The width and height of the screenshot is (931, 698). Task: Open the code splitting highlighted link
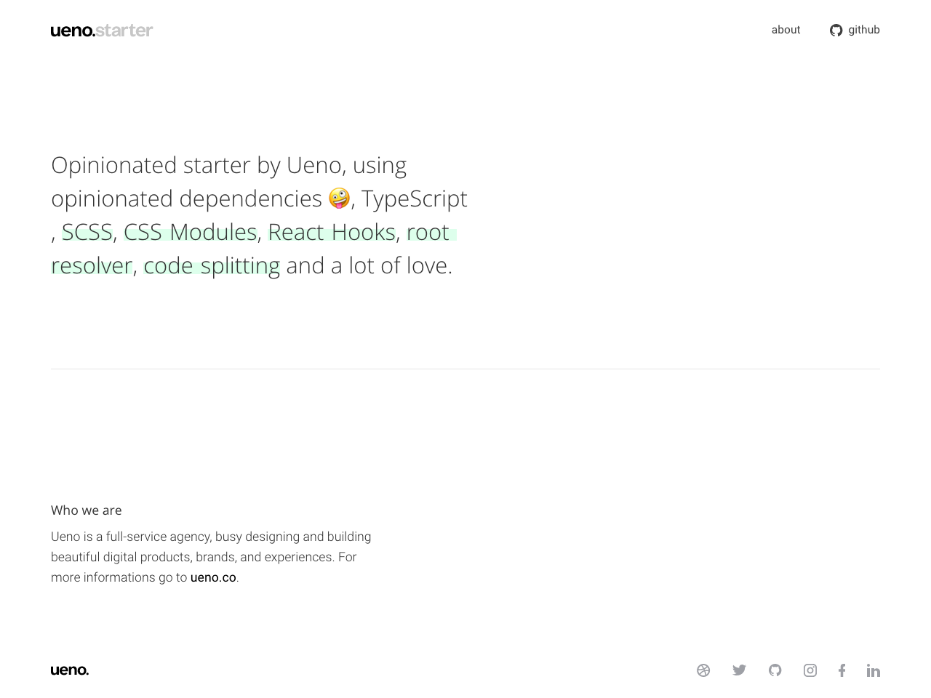pyautogui.click(x=212, y=265)
